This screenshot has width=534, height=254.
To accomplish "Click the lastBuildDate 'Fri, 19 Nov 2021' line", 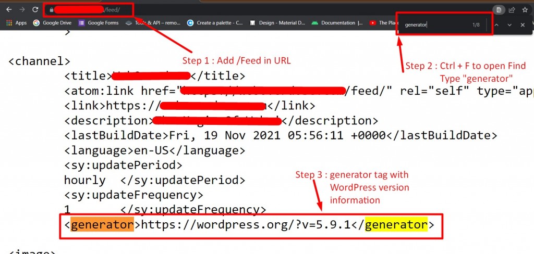I will coord(281,136).
